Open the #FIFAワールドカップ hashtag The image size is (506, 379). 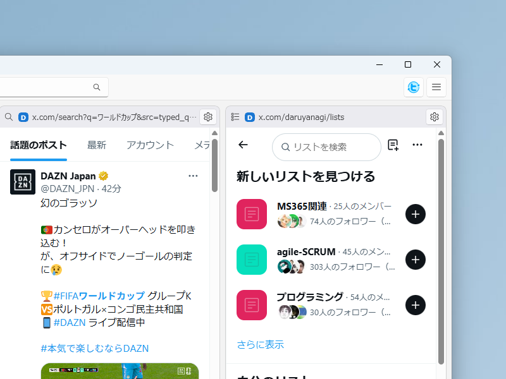(99, 296)
